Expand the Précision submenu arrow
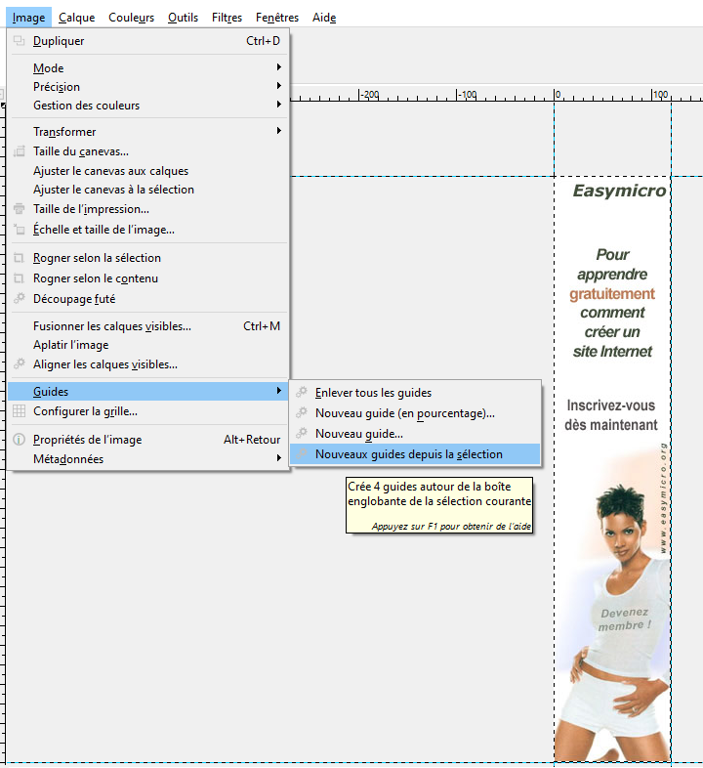The height and width of the screenshot is (768, 703). pos(278,86)
